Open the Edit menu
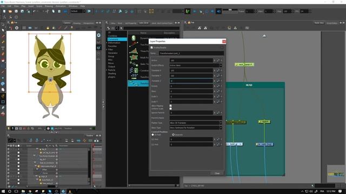Viewport: 346px width, 194px height. (10, 6)
